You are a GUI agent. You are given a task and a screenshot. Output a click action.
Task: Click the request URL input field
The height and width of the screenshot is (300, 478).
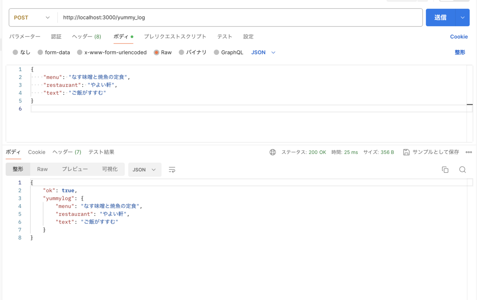tap(240, 18)
